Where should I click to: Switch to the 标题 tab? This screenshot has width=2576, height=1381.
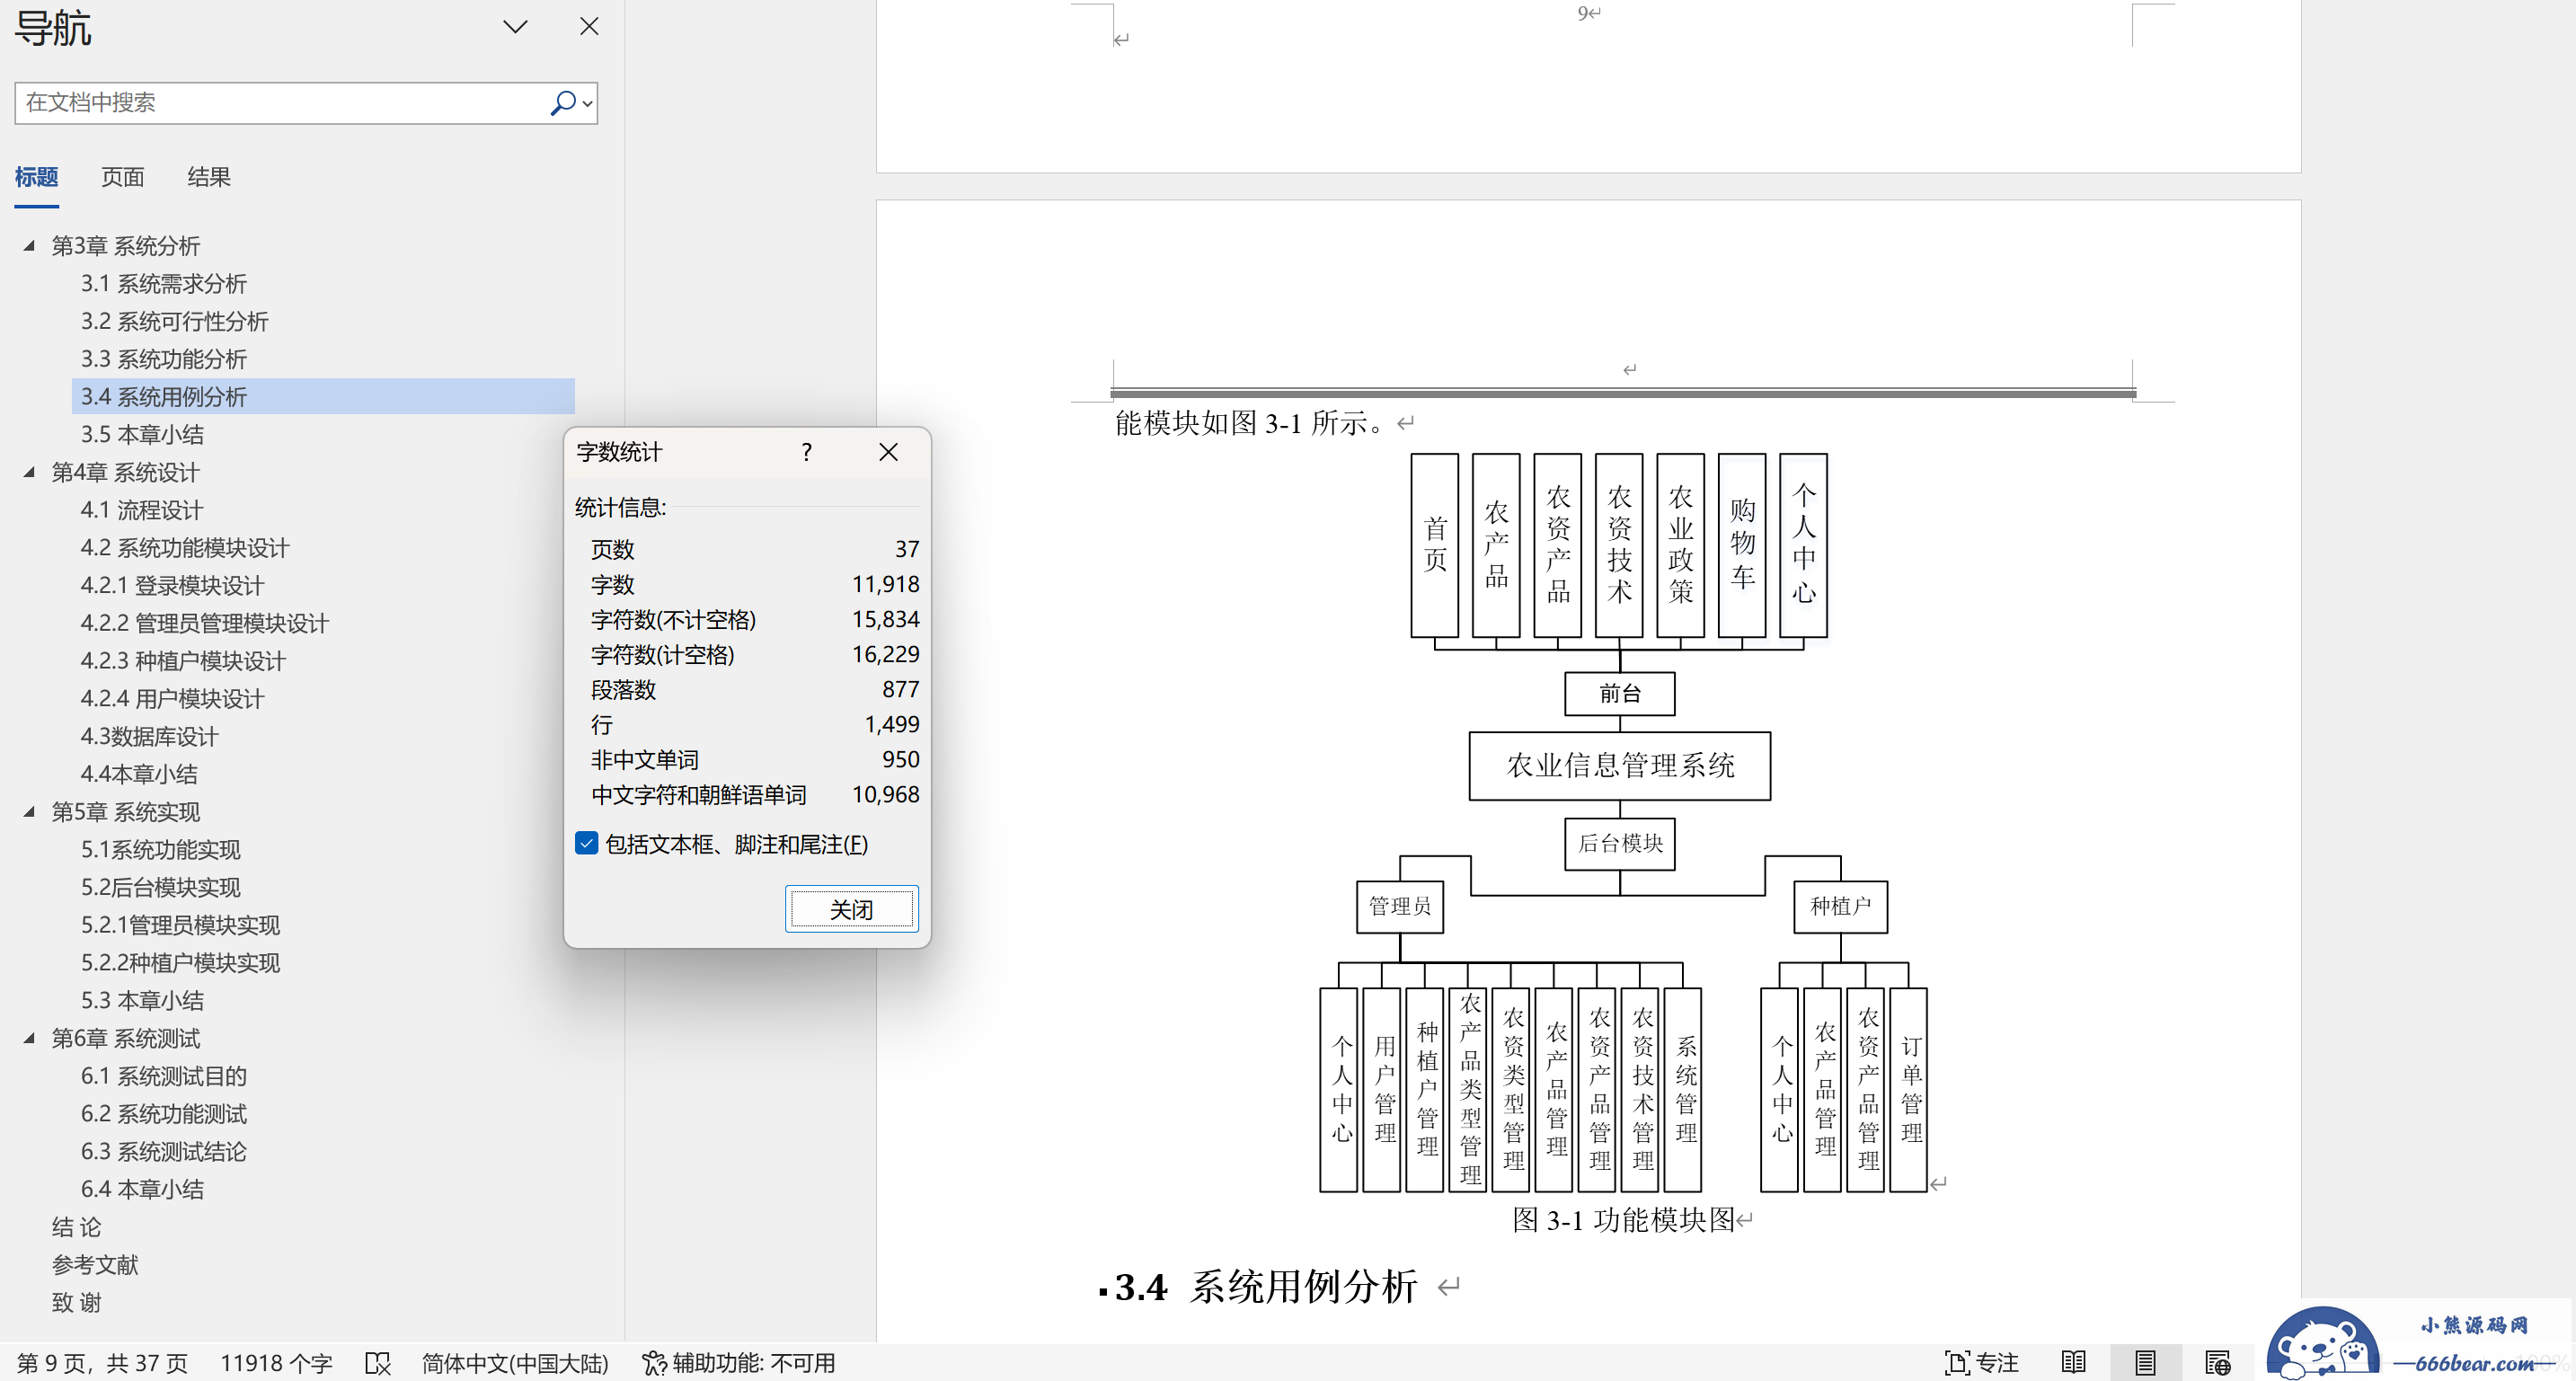(37, 177)
